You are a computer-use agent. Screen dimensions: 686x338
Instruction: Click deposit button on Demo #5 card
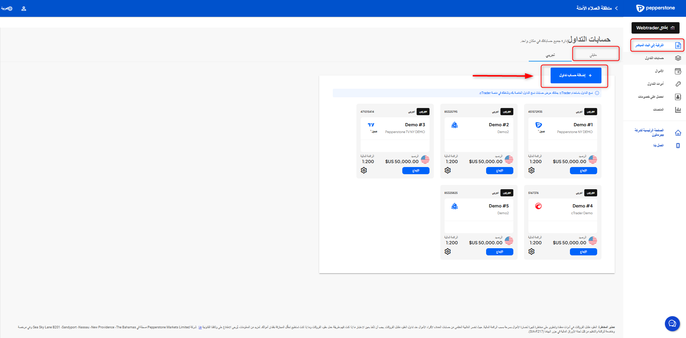(499, 252)
